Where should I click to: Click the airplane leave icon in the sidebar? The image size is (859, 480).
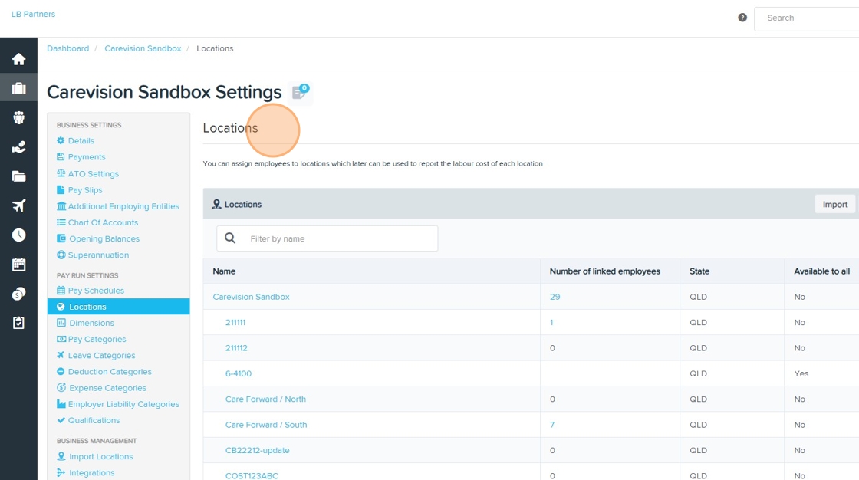[x=18, y=205]
